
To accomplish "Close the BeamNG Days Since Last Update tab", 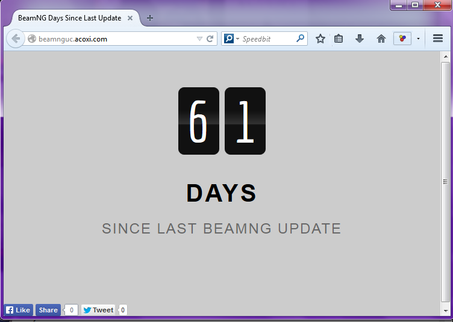I will click(x=130, y=18).
